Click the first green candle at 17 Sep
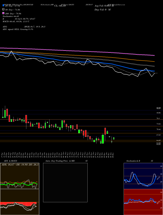This screenshot has height=215, width=163. click(x=3, y=117)
